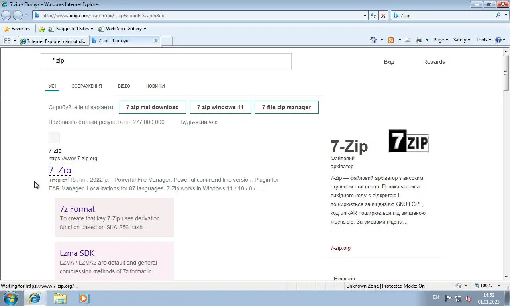Click the network tray icon
This screenshot has width=510, height=306.
pyautogui.click(x=458, y=298)
